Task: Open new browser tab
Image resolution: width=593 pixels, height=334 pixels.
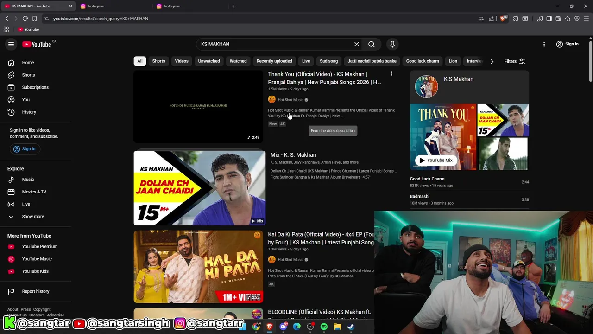Action: coord(234,6)
